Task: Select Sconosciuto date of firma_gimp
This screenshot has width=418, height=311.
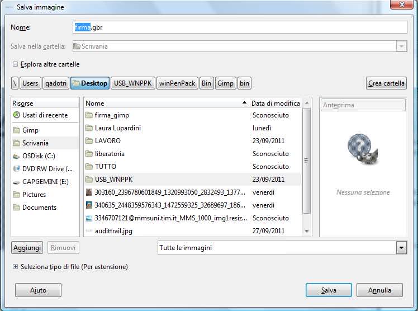Action: coord(270,115)
